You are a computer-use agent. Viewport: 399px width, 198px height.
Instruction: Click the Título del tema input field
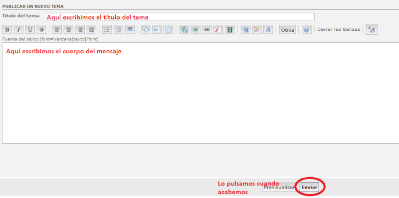click(180, 17)
